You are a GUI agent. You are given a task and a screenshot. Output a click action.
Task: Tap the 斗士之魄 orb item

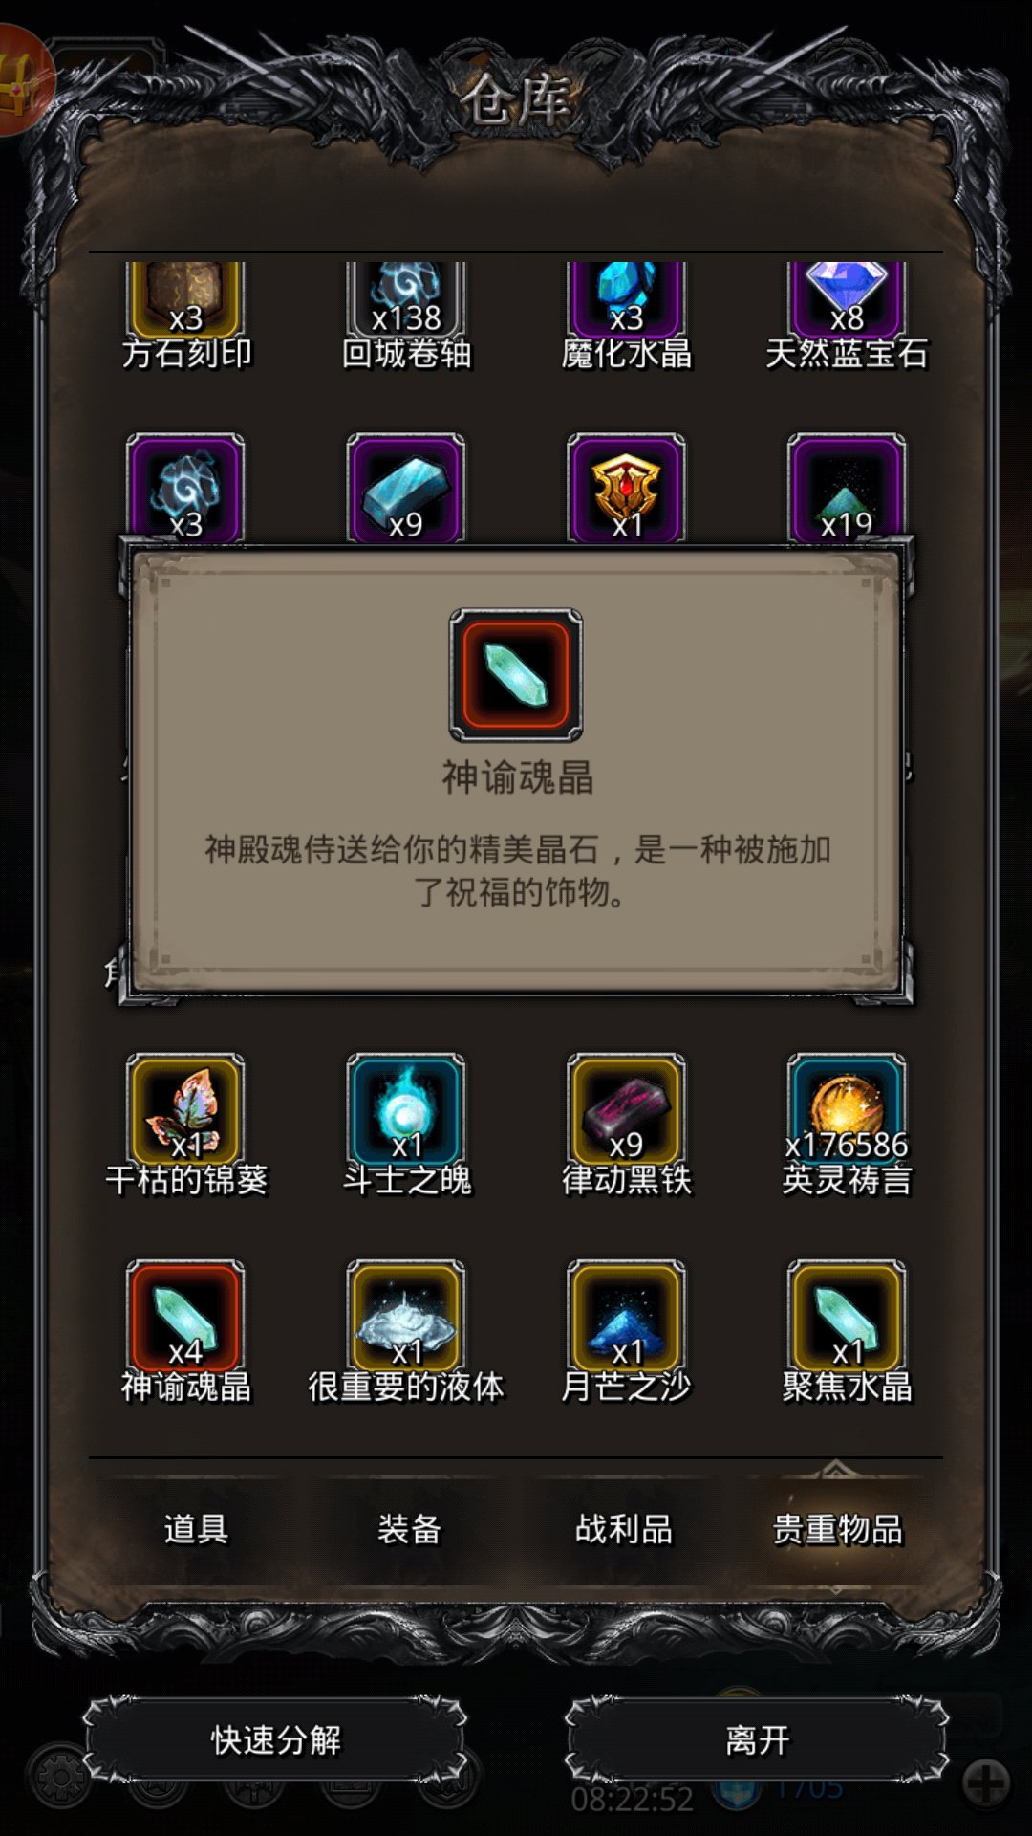coord(406,1109)
